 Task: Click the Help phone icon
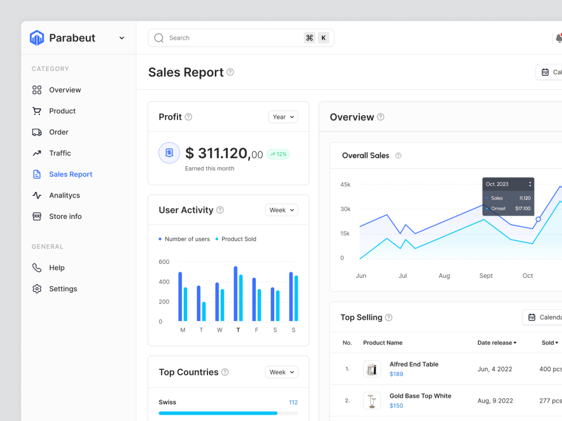click(x=37, y=268)
